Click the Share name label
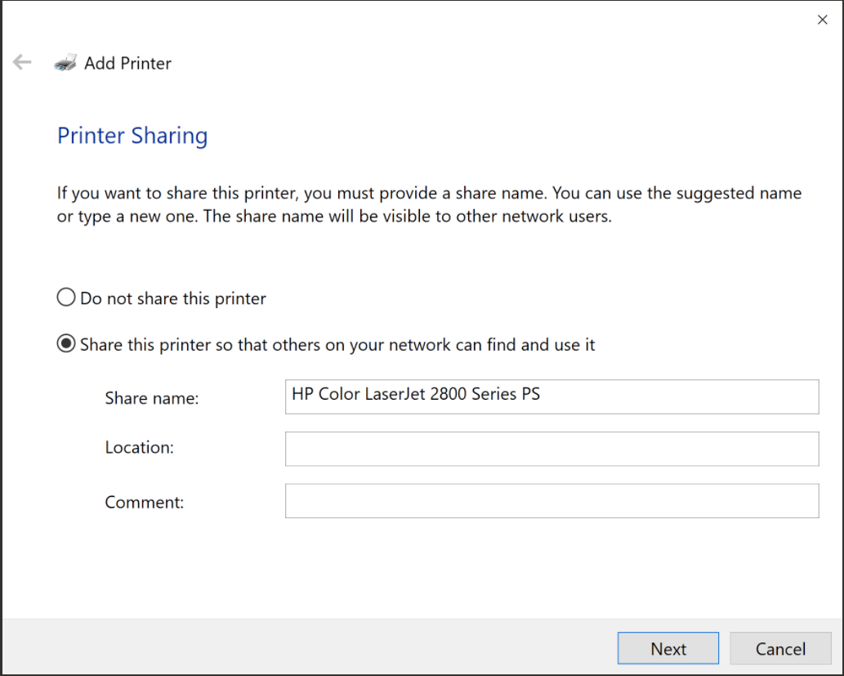This screenshot has height=676, width=844. point(152,398)
